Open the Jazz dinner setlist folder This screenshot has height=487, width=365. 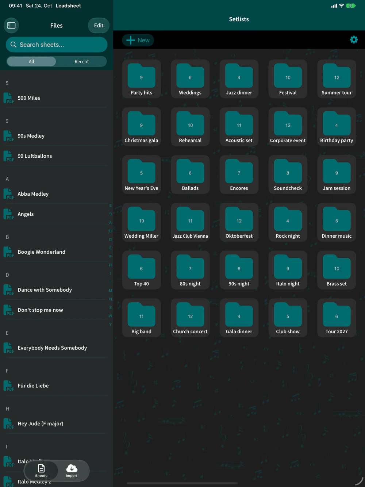tap(239, 79)
